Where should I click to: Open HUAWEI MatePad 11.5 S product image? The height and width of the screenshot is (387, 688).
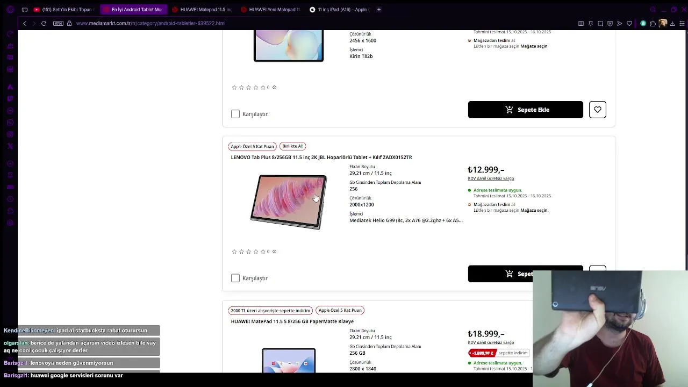[x=289, y=360]
